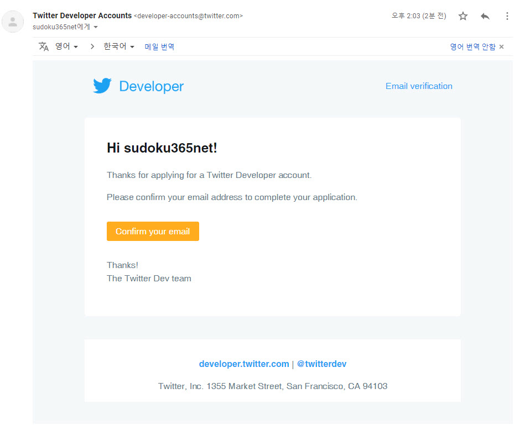The width and height of the screenshot is (525, 425).
Task: Click the sender's profile avatar
Action: coord(13,22)
